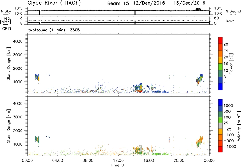Click the '25' positive value on Velocity colorbar

(x=226, y=123)
